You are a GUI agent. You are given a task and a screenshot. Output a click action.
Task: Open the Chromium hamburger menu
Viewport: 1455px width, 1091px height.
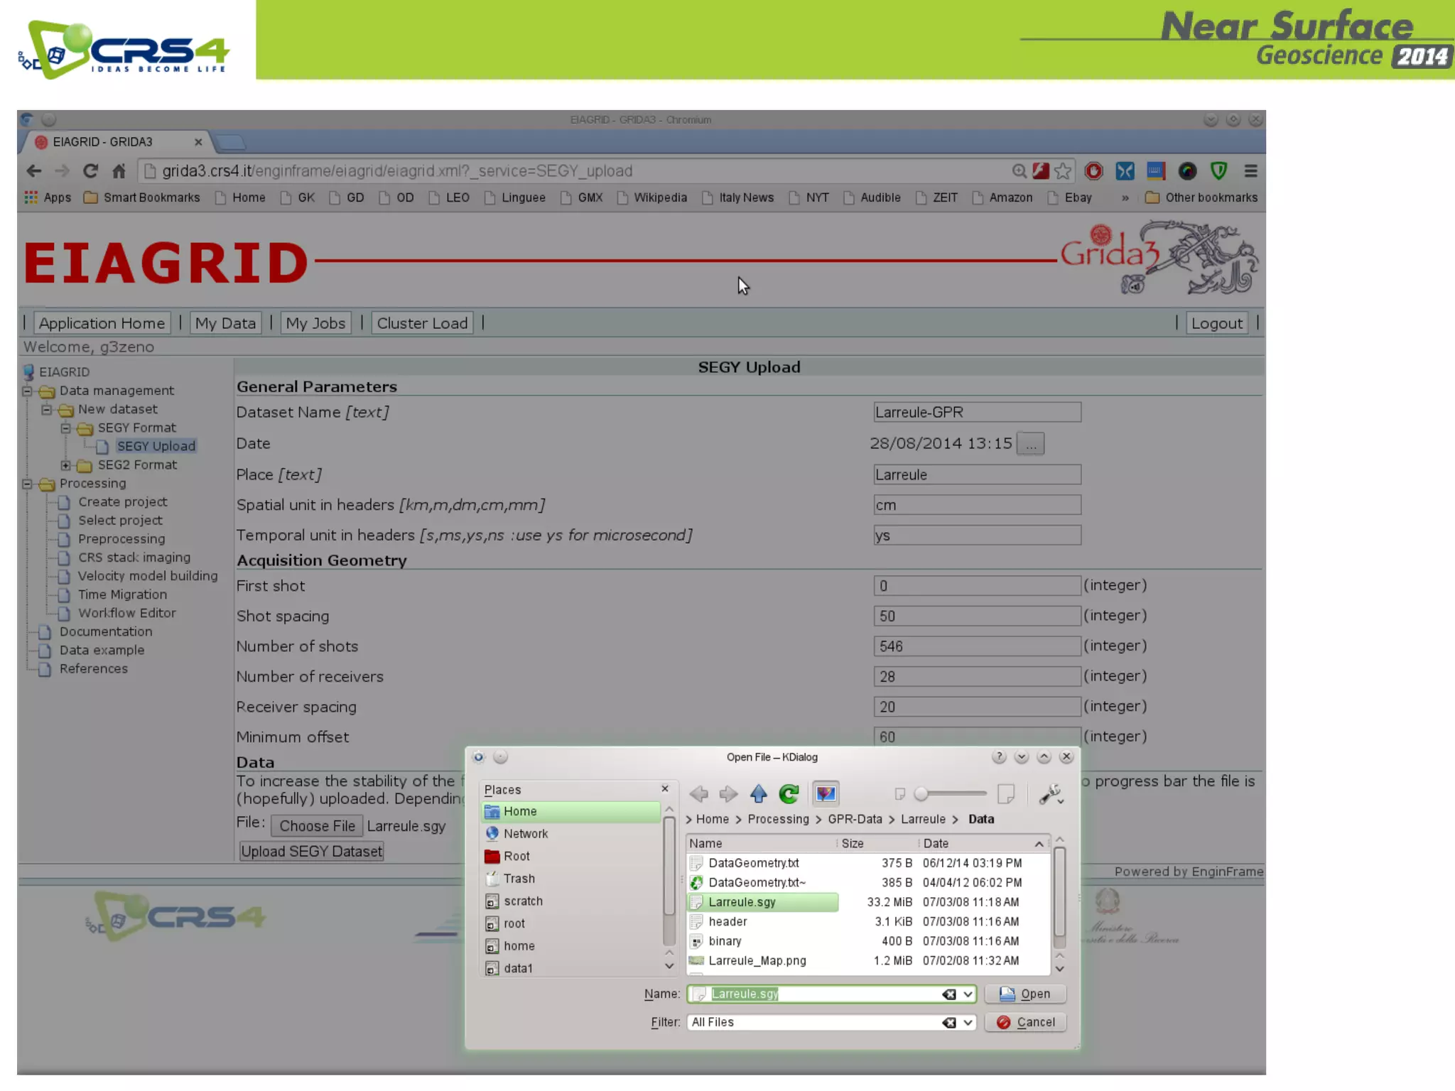click(x=1250, y=171)
